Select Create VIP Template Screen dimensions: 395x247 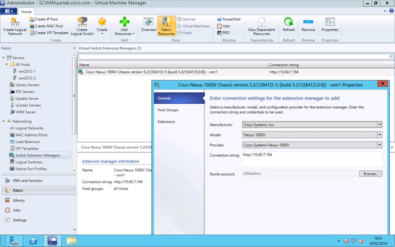point(48,33)
